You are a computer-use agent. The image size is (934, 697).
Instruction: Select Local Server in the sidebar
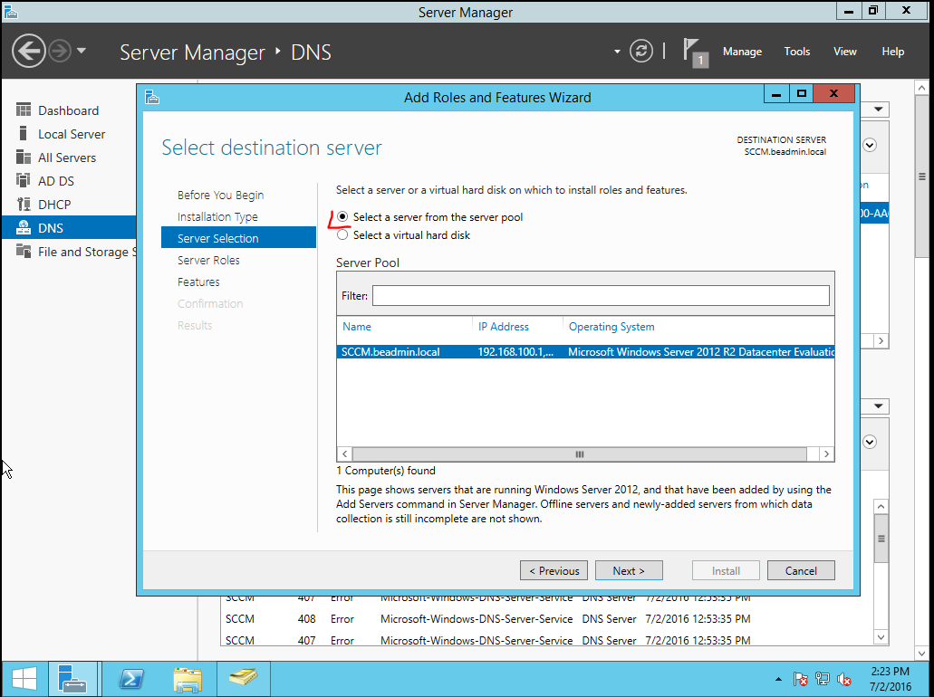pyautogui.click(x=69, y=134)
